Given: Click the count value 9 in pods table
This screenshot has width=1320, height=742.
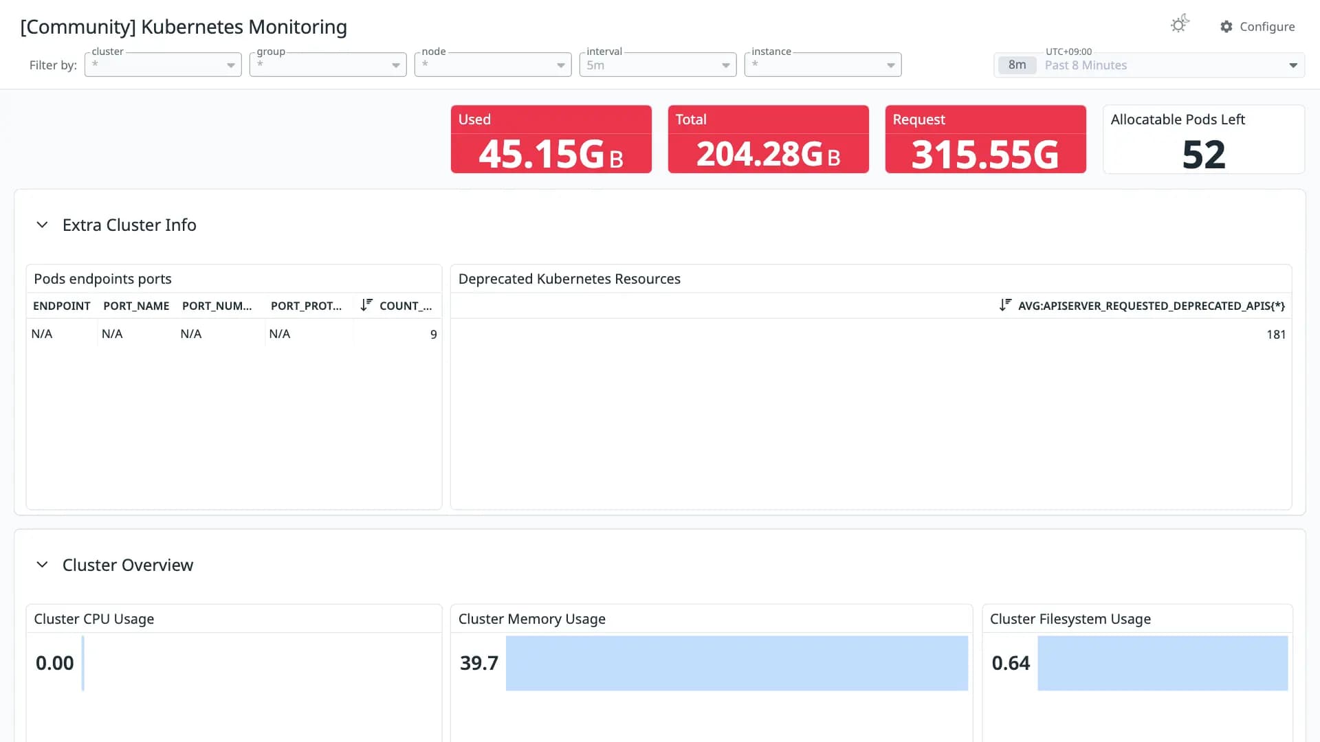Looking at the screenshot, I should pos(433,335).
